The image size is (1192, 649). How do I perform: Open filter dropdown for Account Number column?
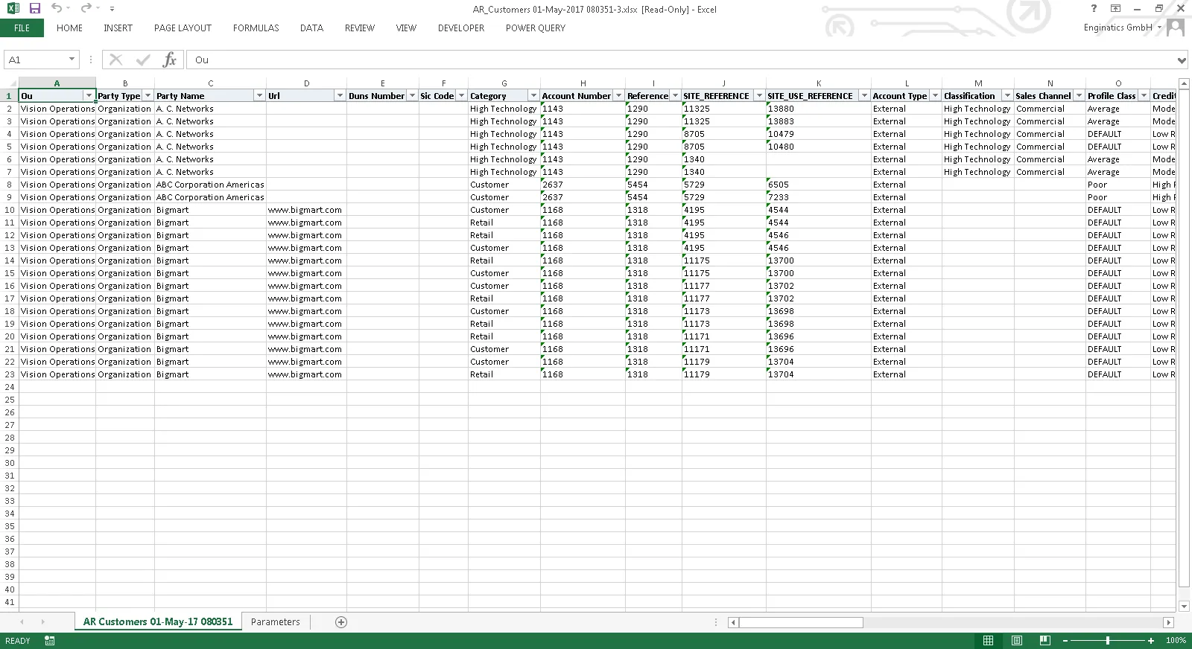[x=618, y=96]
